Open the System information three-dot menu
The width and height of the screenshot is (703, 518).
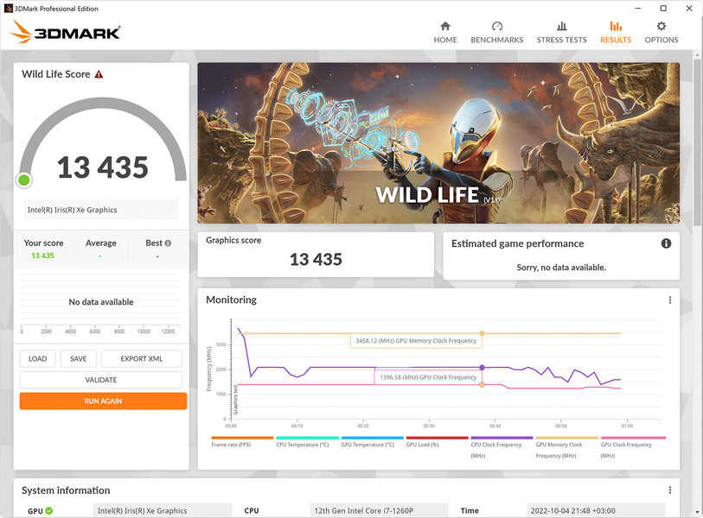pyautogui.click(x=670, y=490)
